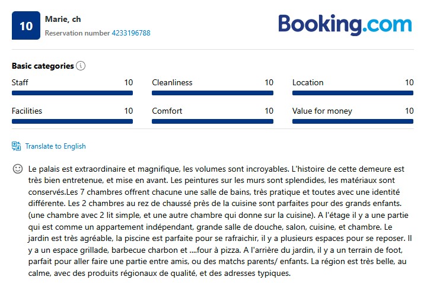Viewport: 427px width, 283px height.
Task: Open reservation number 4233196788 link
Action: coord(130,33)
